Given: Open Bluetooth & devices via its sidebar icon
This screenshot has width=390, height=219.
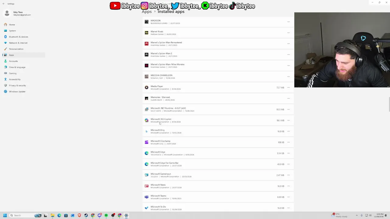Looking at the screenshot, I should (x=5, y=37).
